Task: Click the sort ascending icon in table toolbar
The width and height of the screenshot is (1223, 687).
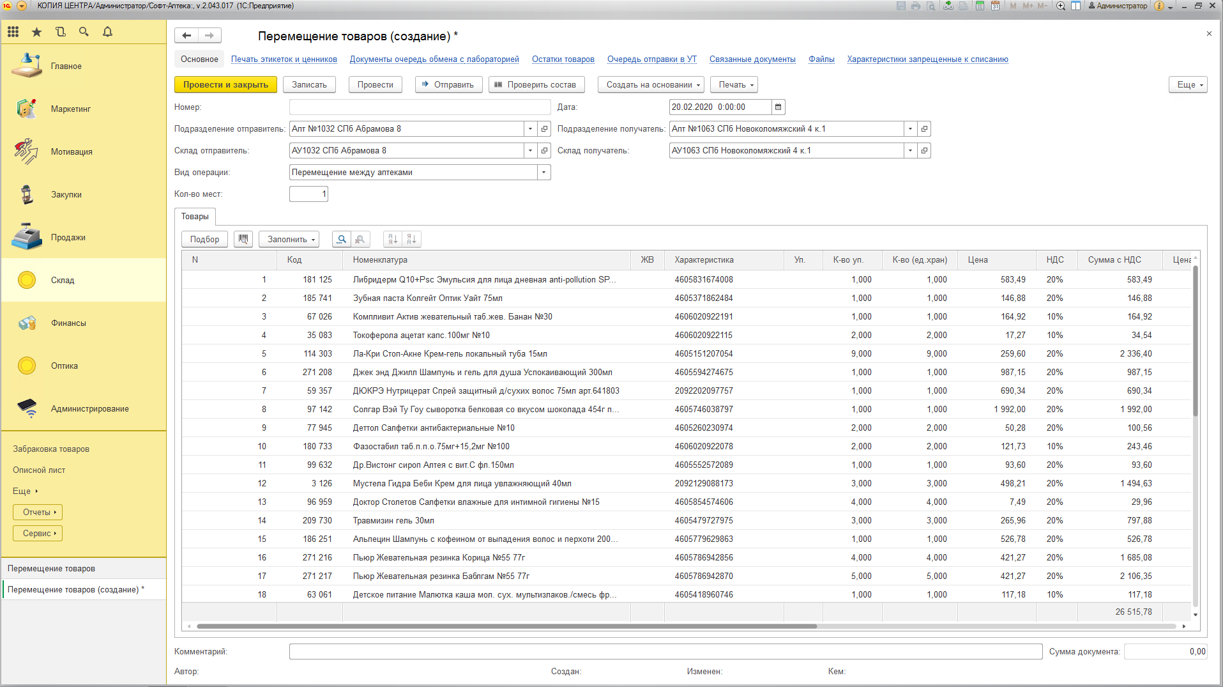Action: click(x=393, y=239)
